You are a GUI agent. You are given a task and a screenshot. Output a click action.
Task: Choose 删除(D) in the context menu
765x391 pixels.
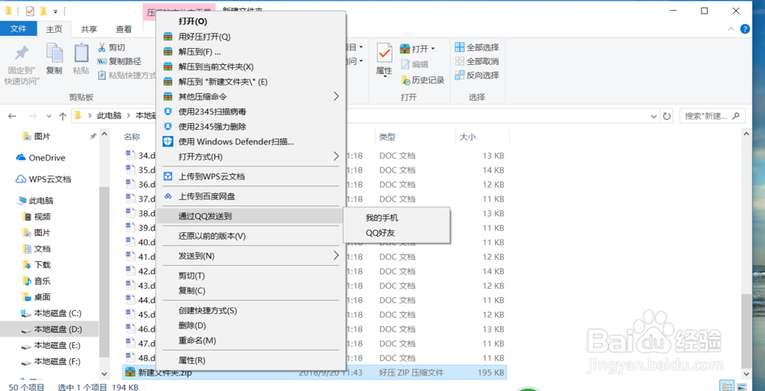pyautogui.click(x=251, y=325)
